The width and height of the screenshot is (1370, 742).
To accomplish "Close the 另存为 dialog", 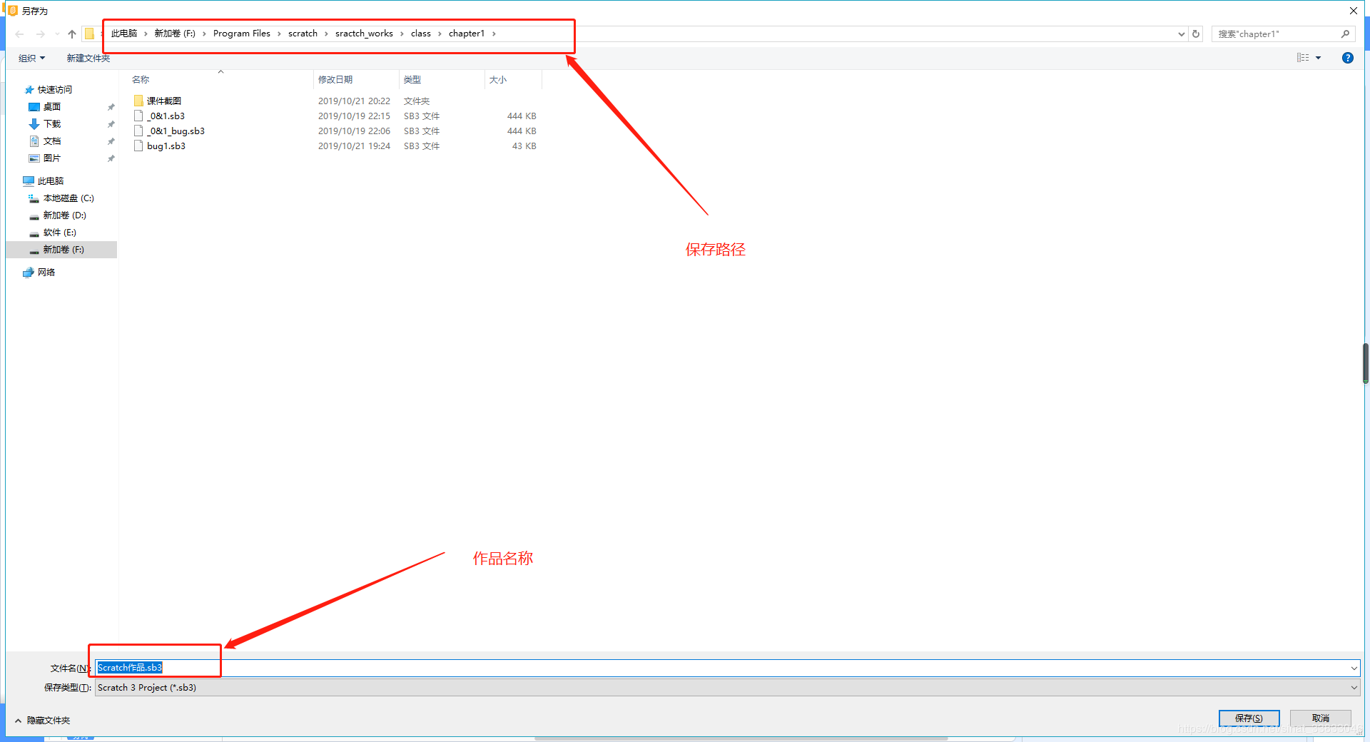I will (x=1354, y=11).
